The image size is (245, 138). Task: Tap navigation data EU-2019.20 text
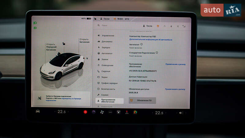coord(142,81)
